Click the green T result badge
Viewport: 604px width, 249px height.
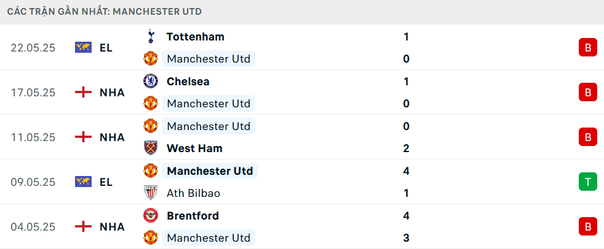pyautogui.click(x=587, y=182)
